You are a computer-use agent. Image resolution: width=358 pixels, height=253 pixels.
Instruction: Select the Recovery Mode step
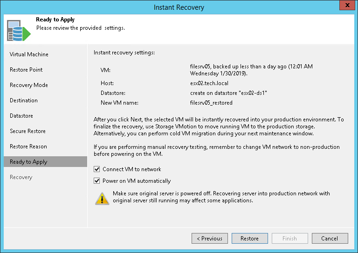pyautogui.click(x=29, y=85)
